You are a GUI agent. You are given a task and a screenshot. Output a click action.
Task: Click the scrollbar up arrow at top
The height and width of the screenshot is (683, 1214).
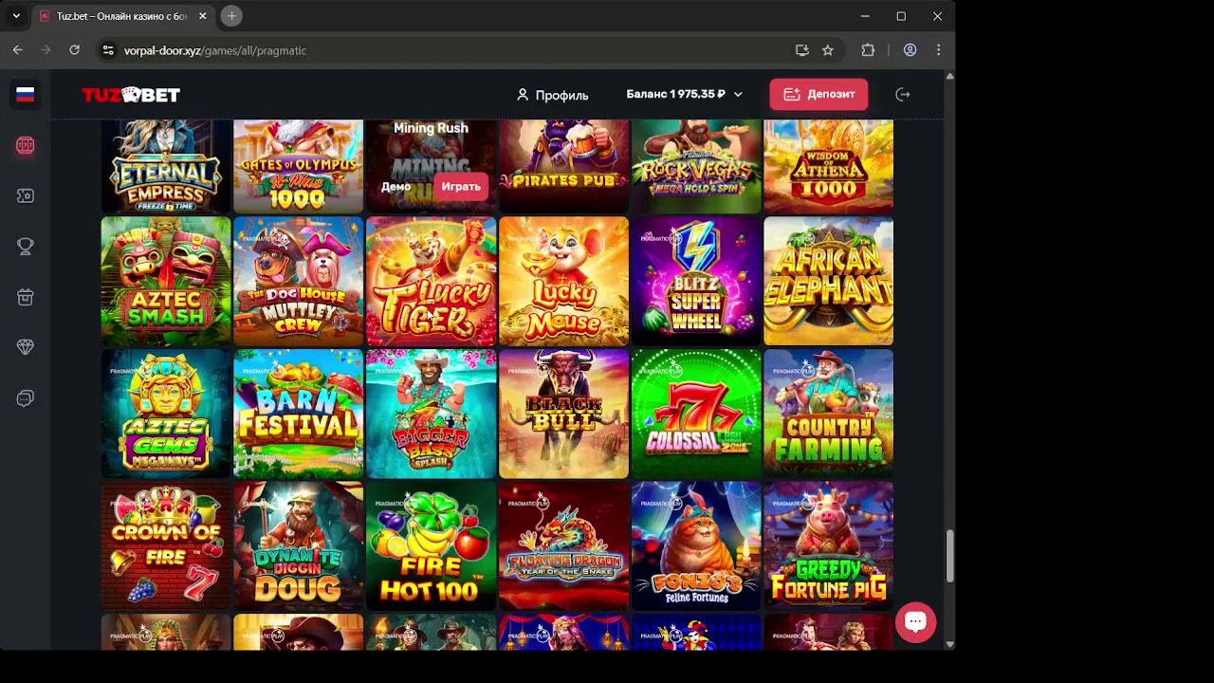point(949,76)
